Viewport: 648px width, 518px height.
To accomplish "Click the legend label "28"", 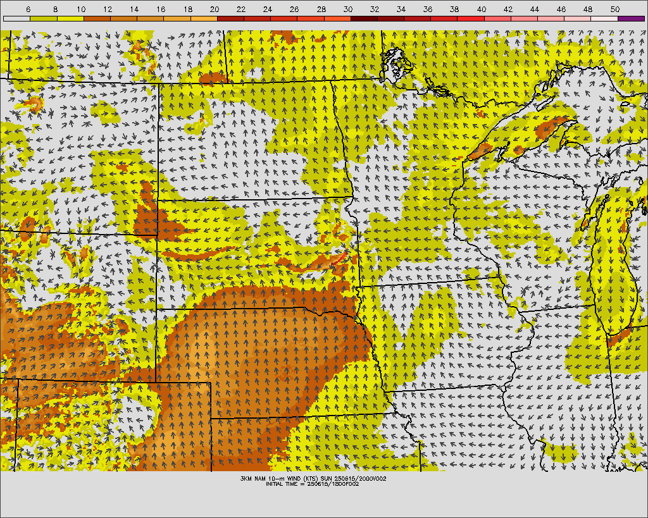I will click(321, 9).
